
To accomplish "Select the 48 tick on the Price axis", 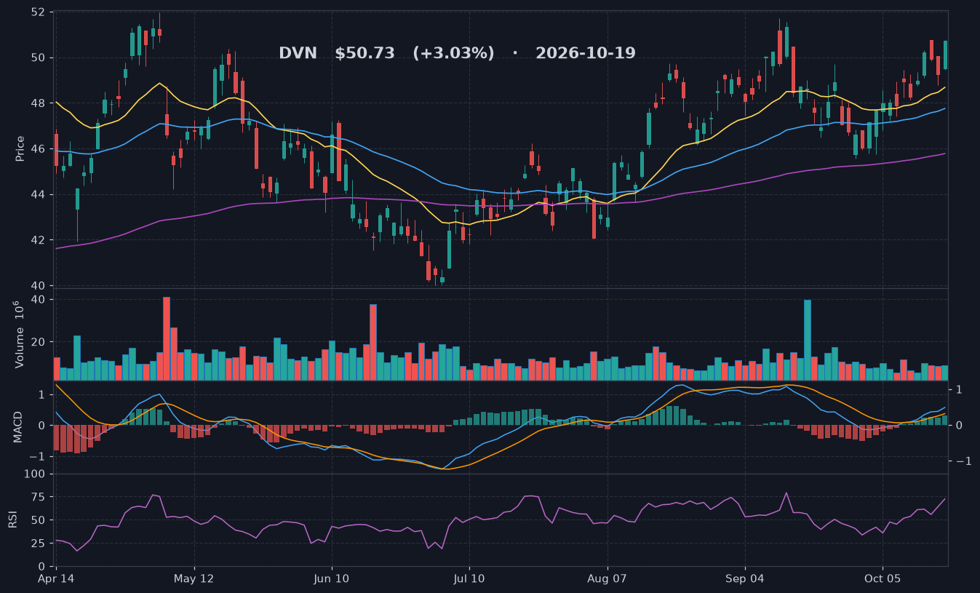I will tap(39, 103).
